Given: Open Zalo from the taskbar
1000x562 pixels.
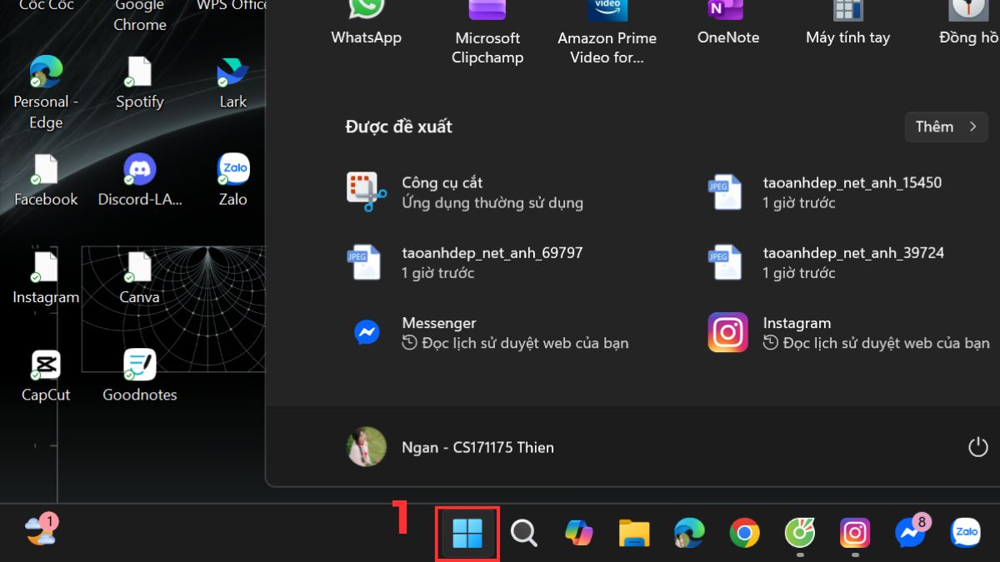Looking at the screenshot, I should [965, 531].
